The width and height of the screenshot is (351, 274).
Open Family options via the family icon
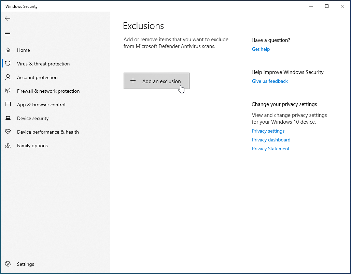[x=8, y=146]
